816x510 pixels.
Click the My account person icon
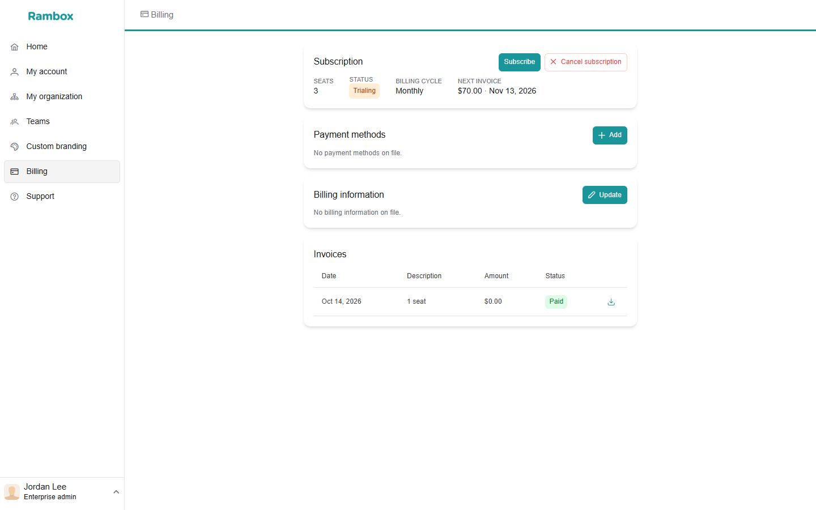tap(15, 72)
